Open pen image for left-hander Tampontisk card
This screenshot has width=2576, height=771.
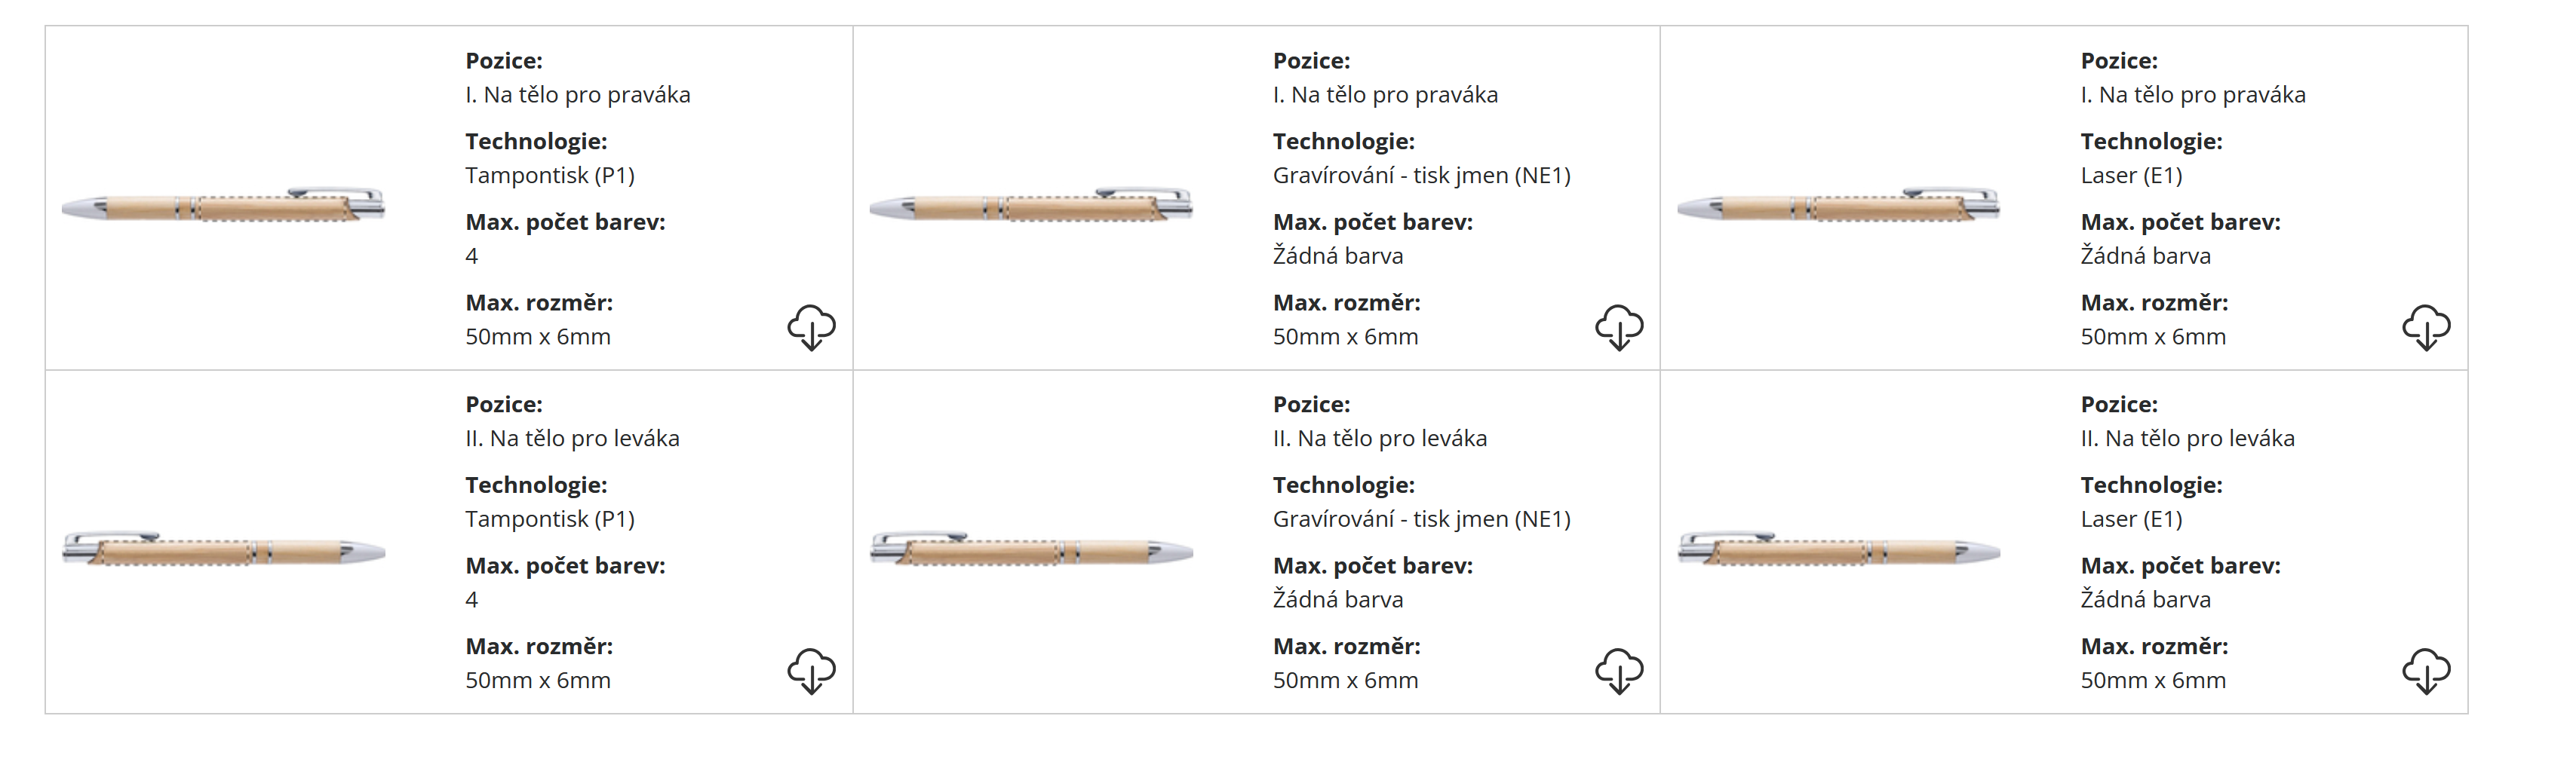[x=223, y=549]
